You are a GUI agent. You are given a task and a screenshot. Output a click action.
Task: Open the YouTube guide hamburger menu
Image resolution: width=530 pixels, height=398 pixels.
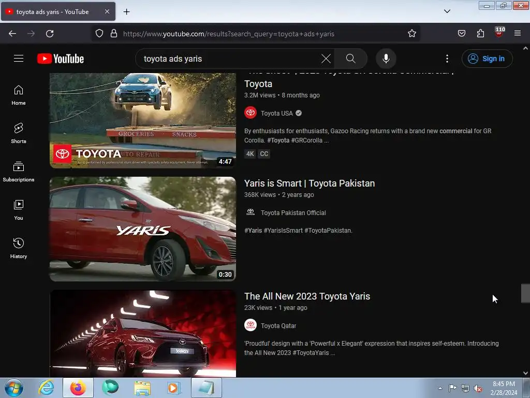(19, 59)
